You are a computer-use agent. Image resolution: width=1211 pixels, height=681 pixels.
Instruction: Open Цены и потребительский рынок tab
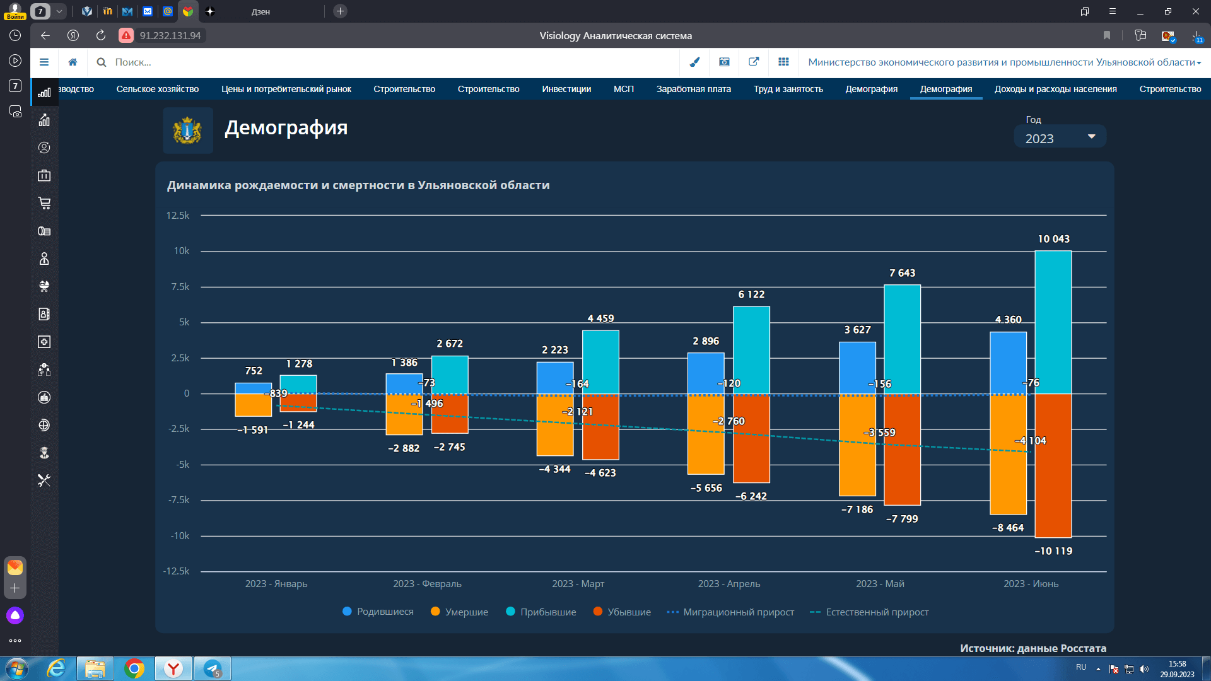pos(286,89)
